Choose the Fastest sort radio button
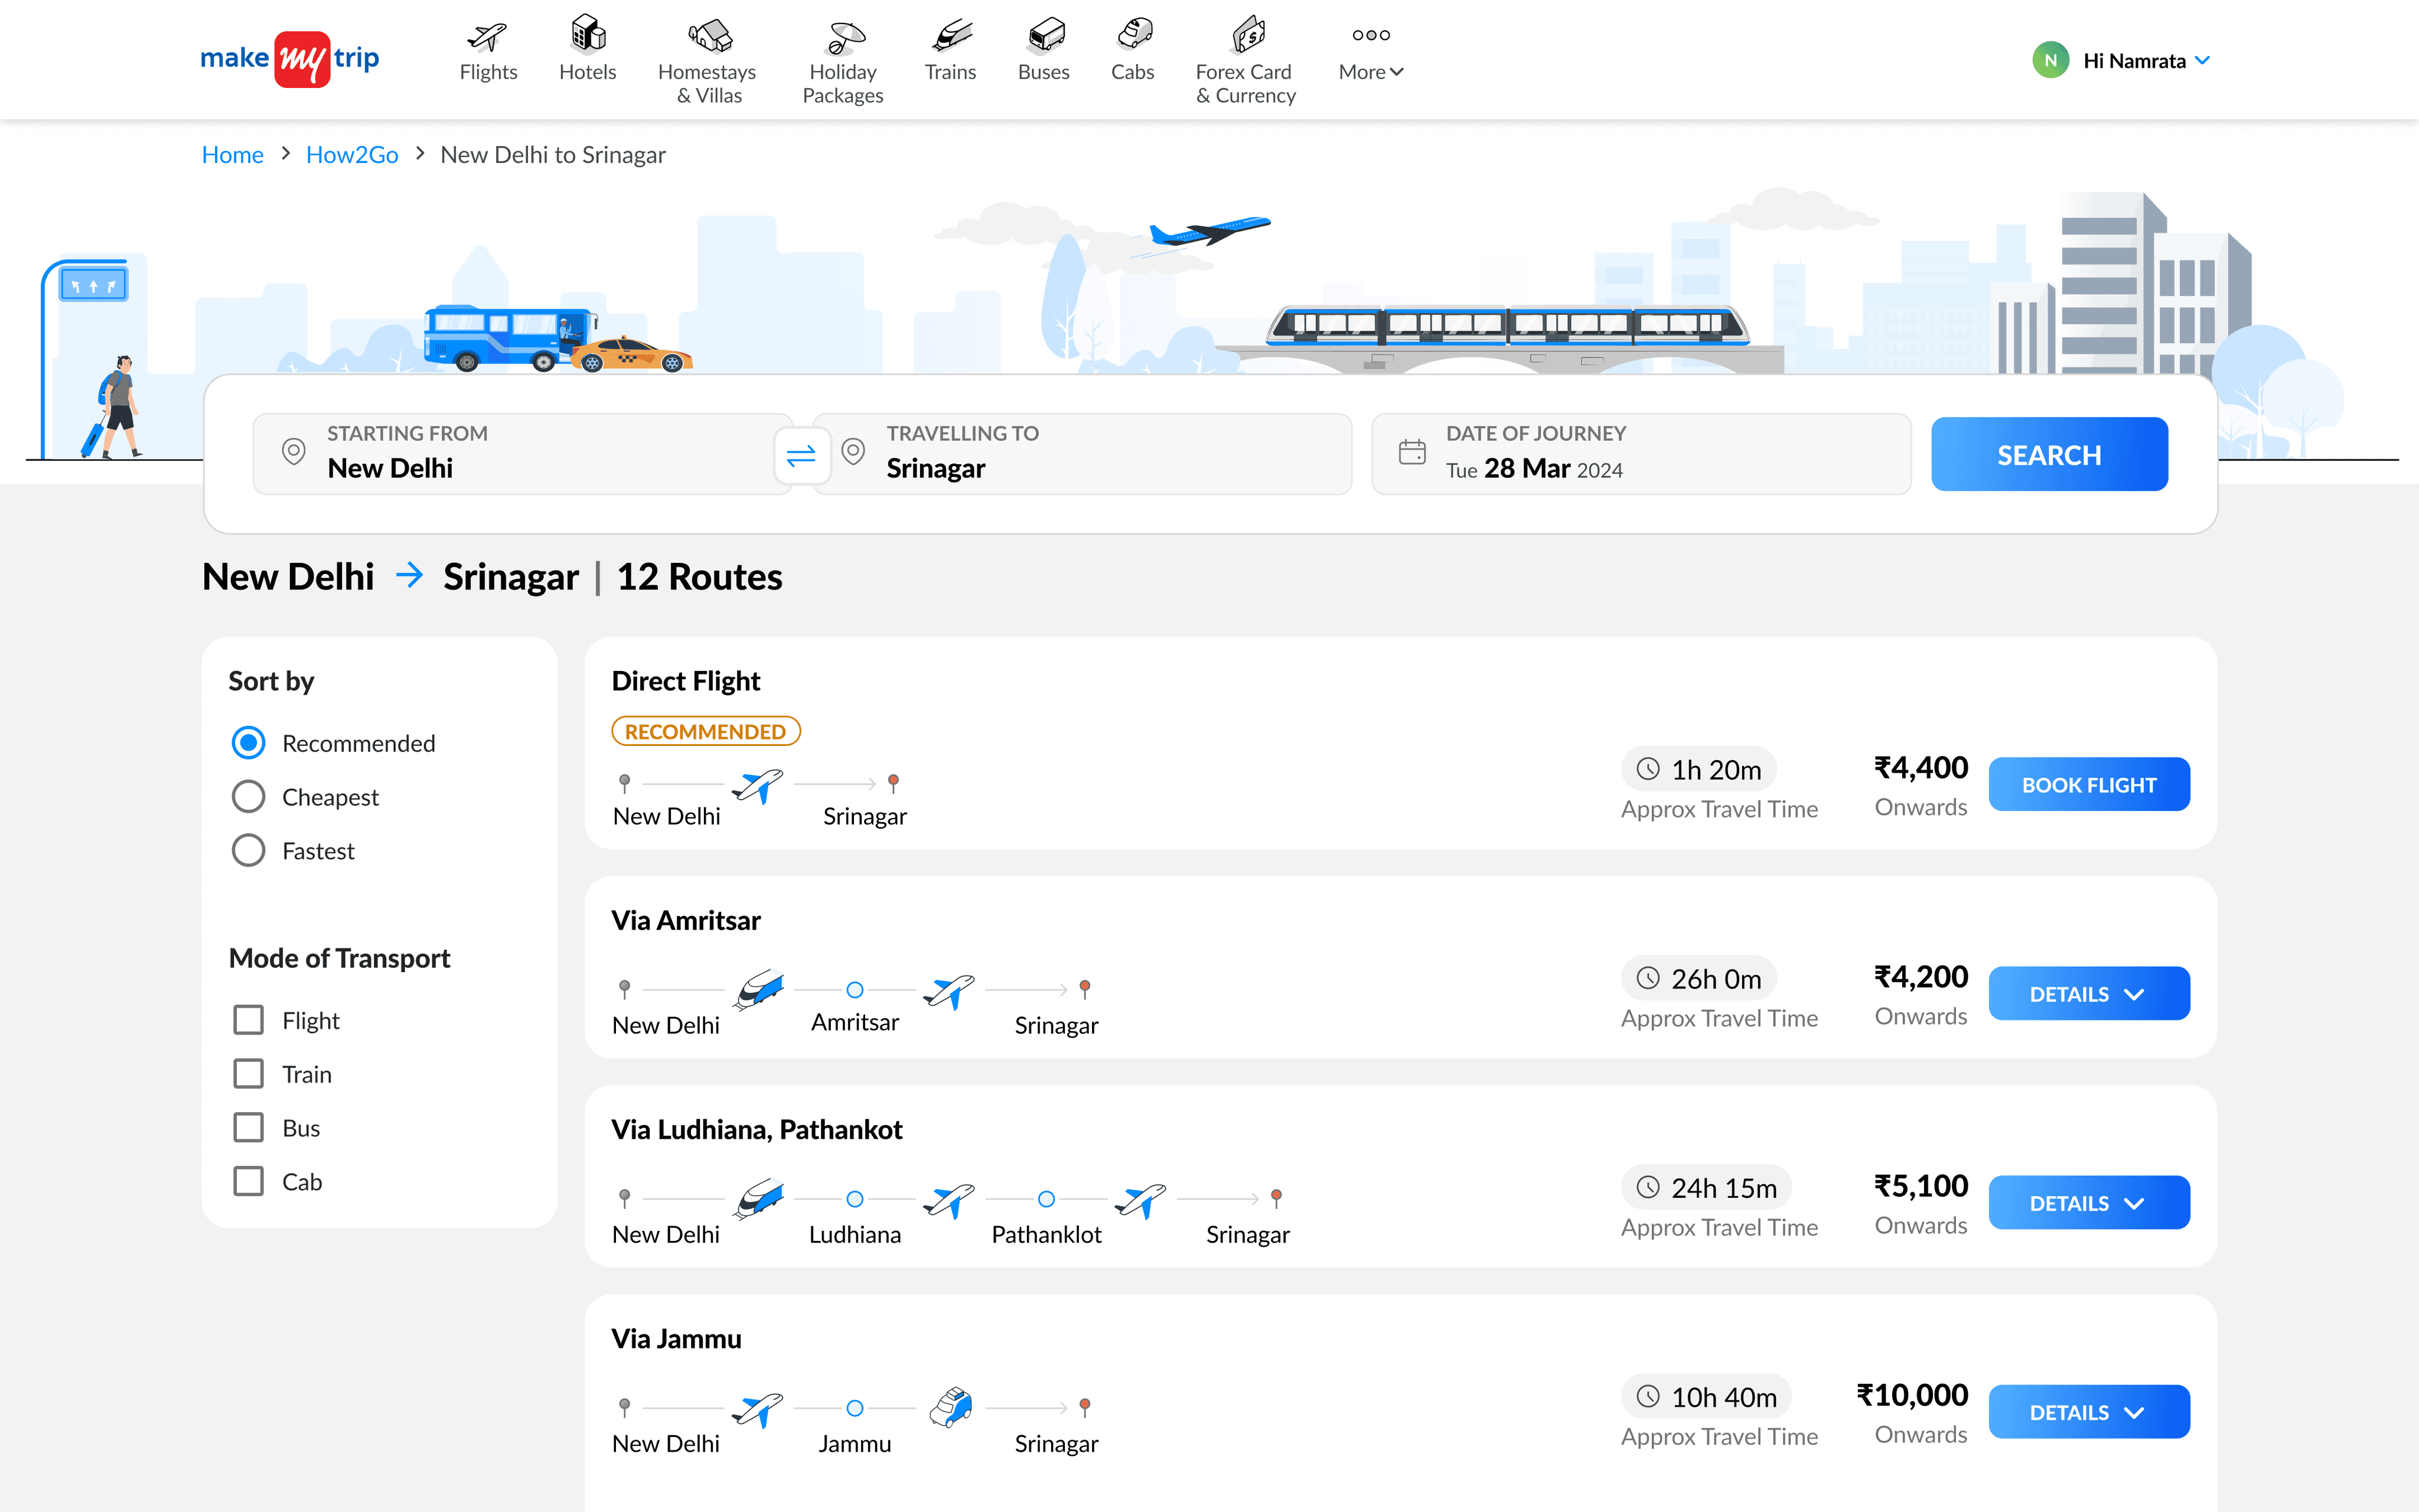 point(249,851)
